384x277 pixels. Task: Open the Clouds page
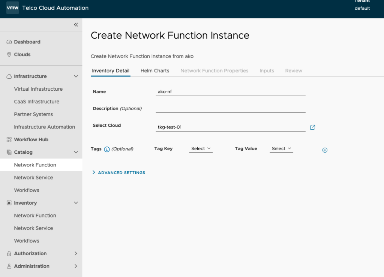[x=22, y=55]
